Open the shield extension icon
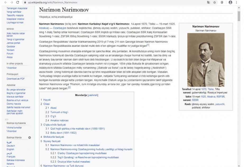 click(x=222, y=2)
